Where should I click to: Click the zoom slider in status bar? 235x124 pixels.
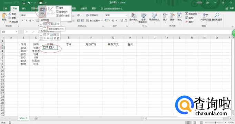pyautogui.click(x=216, y=123)
